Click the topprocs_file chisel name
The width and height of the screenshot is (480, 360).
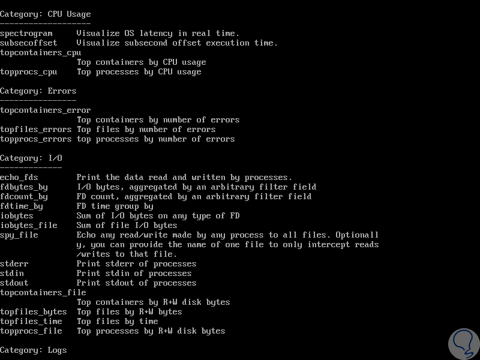31,331
